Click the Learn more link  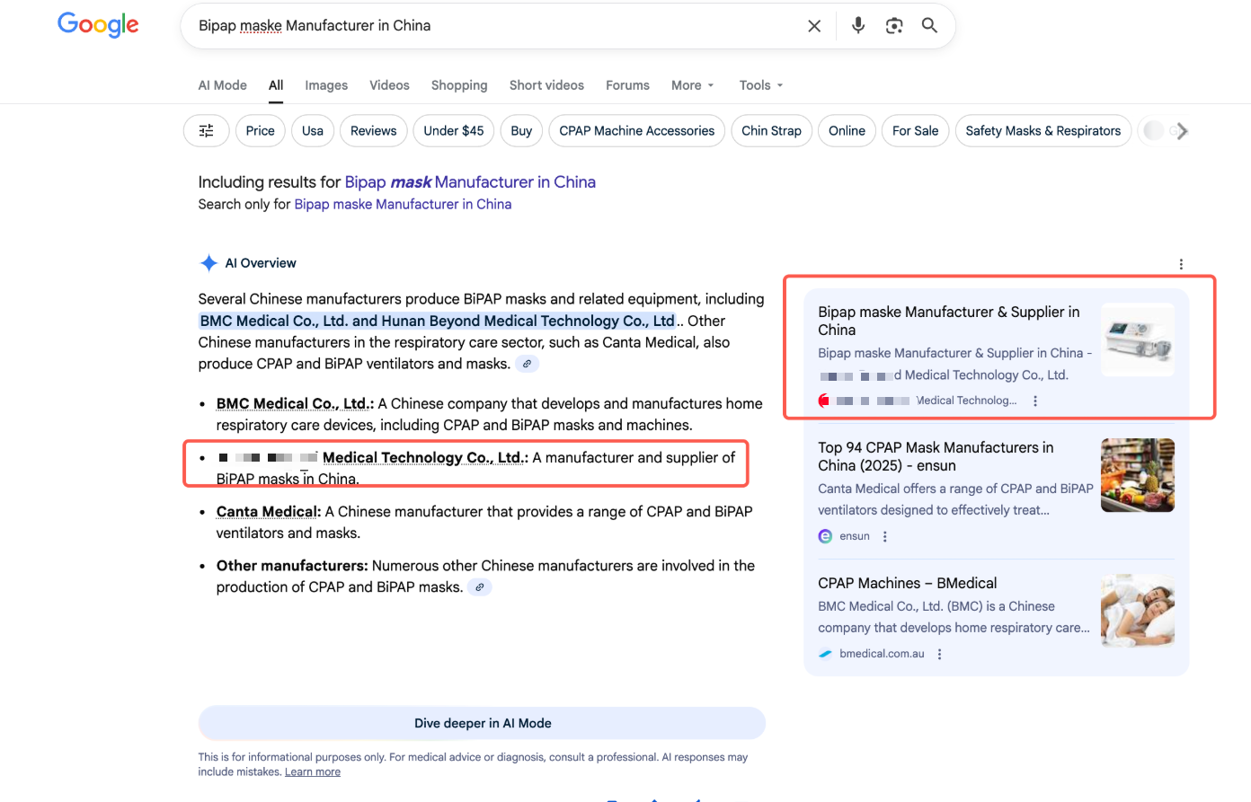coord(313,772)
